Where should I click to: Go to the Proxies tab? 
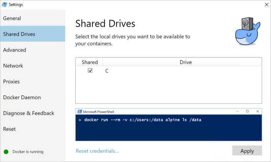point(33,81)
